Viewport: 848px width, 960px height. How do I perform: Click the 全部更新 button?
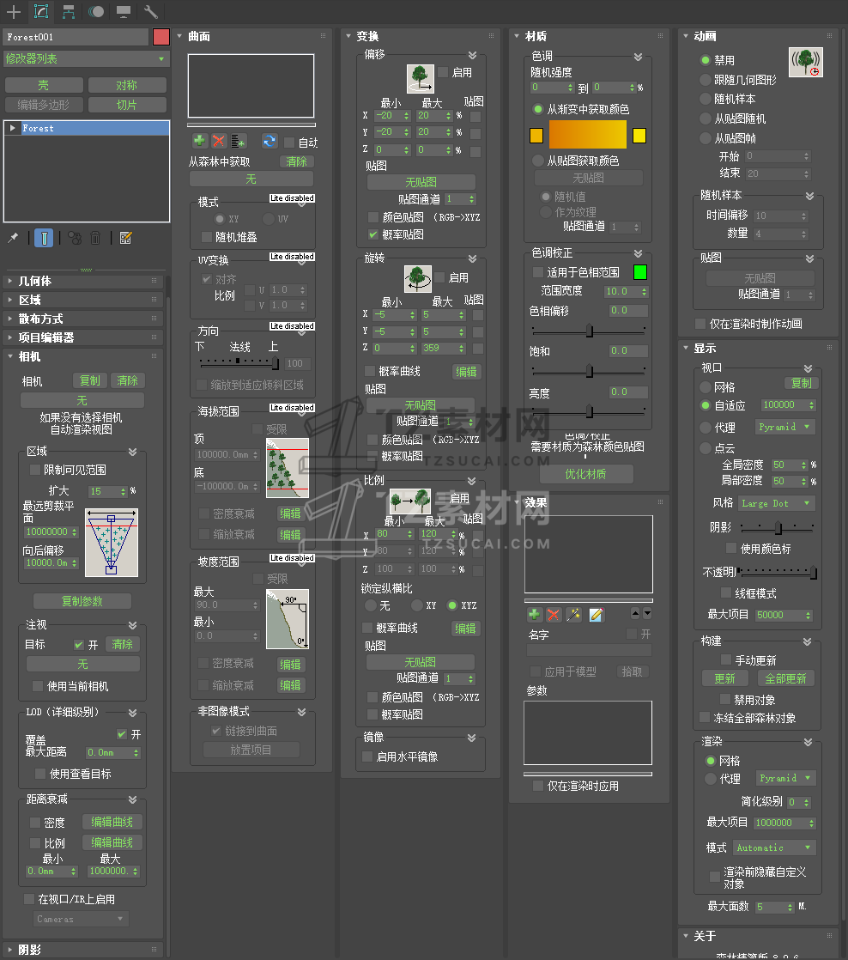pyautogui.click(x=785, y=678)
